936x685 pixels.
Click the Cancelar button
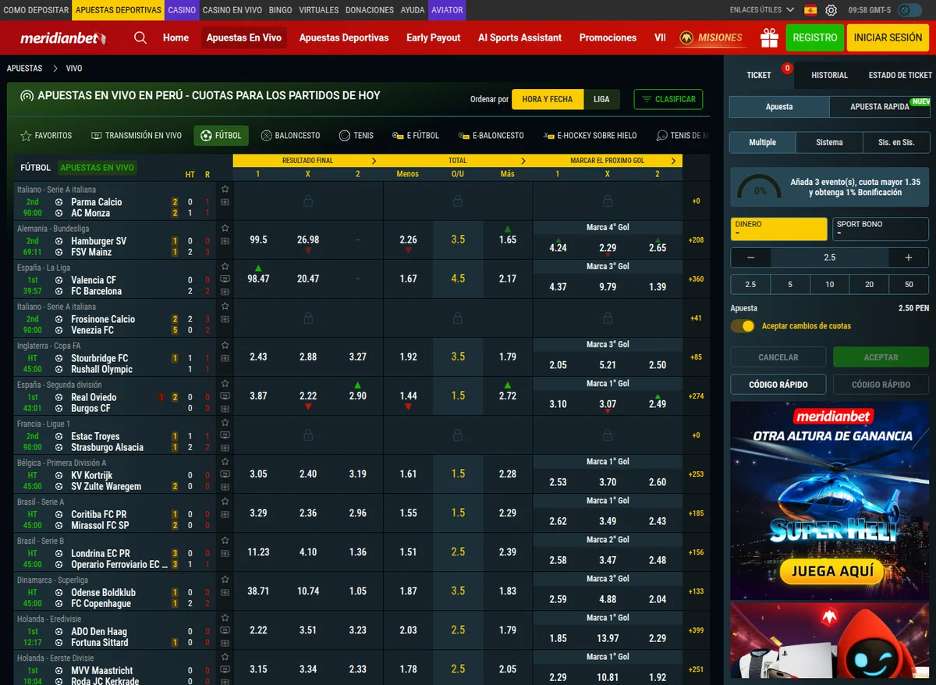778,357
